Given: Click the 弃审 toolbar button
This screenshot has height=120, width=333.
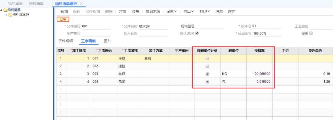Looking at the screenshot, I should 122,11.
